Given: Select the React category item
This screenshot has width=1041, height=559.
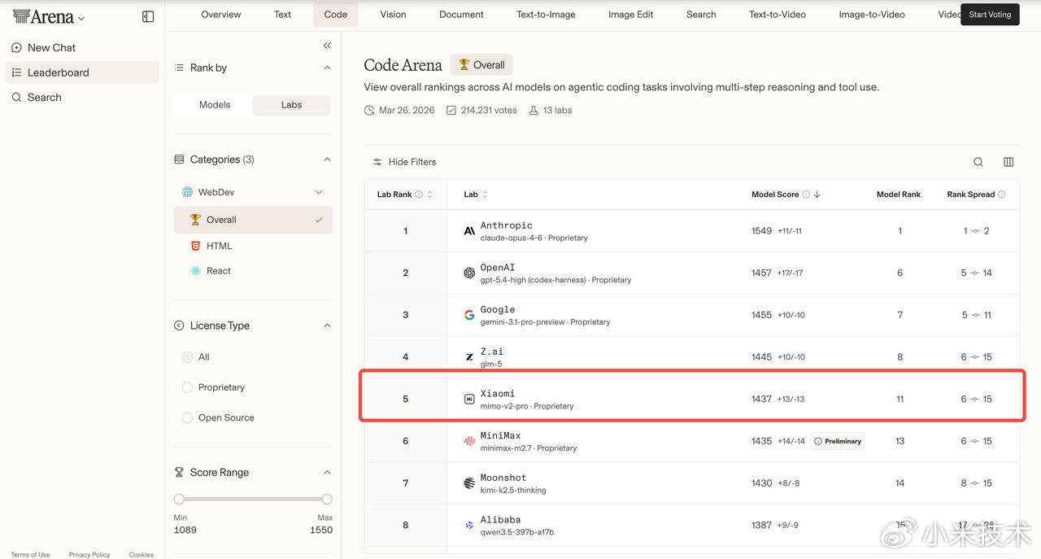Looking at the screenshot, I should pyautogui.click(x=218, y=271).
